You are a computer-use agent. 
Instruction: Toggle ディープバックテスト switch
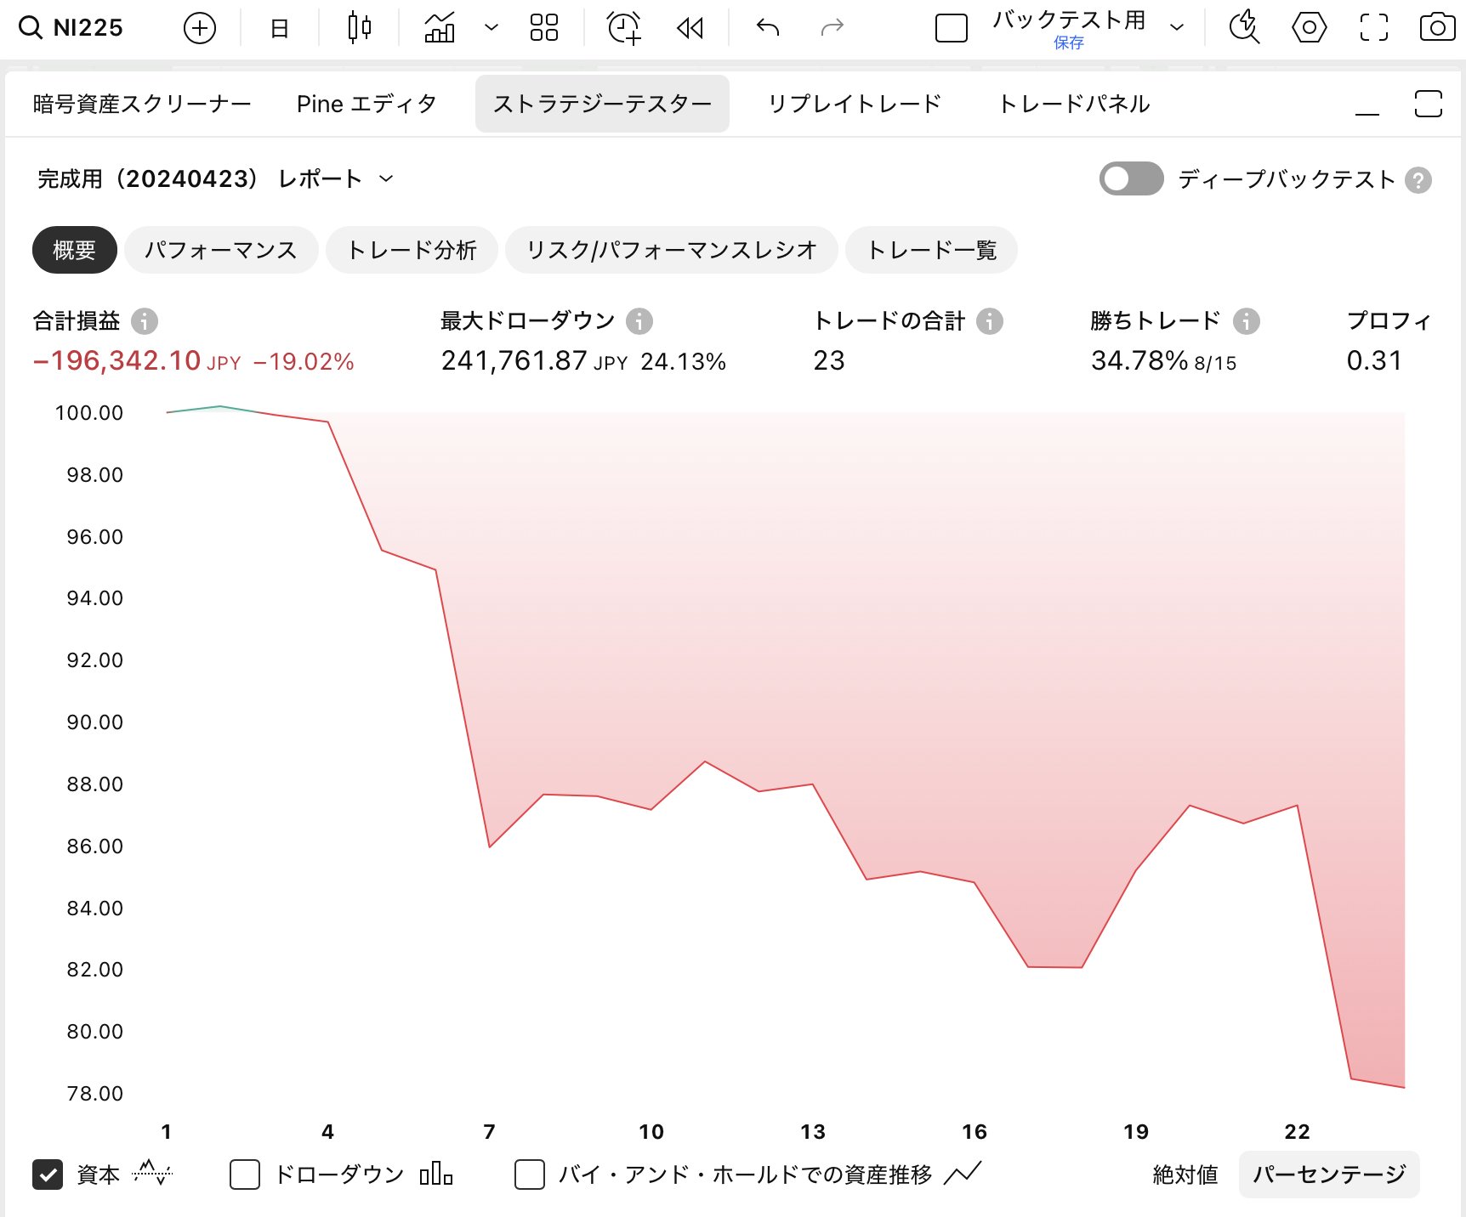point(1131,178)
